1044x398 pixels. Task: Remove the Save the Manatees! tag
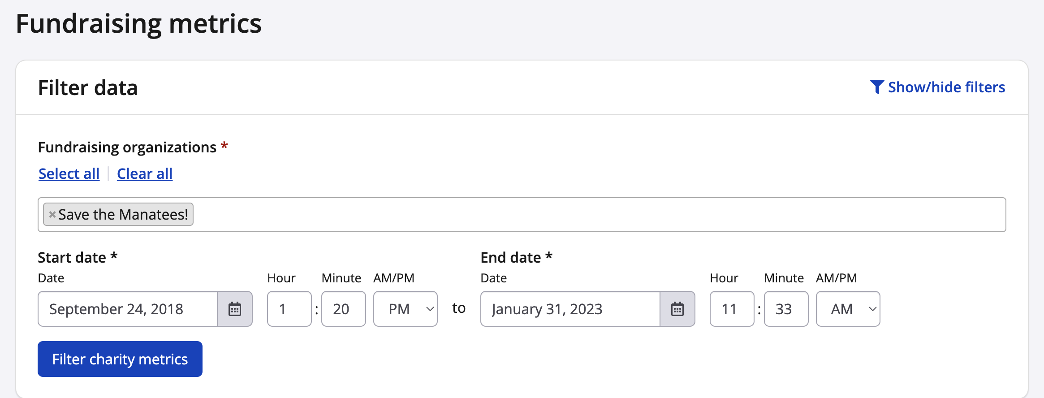(52, 215)
